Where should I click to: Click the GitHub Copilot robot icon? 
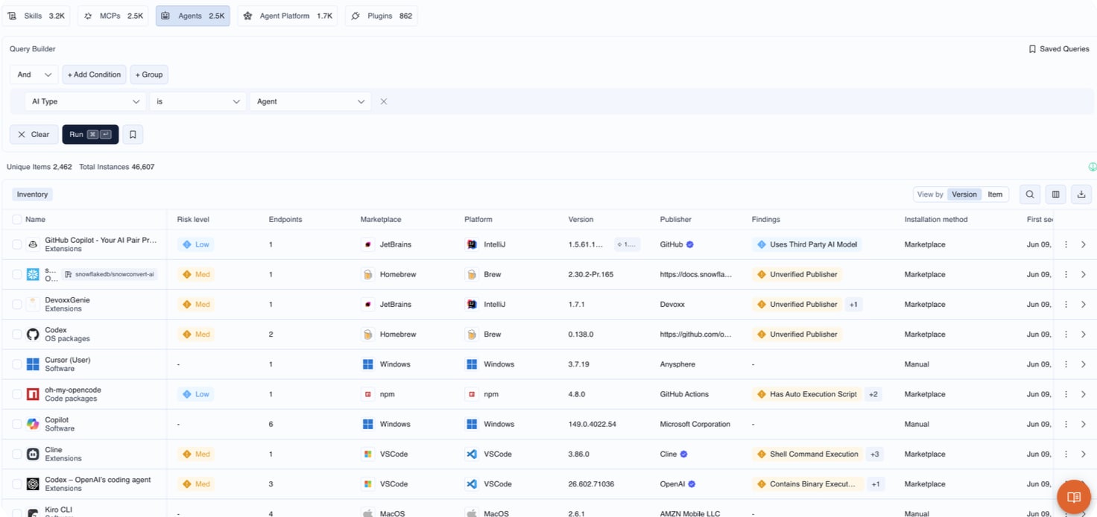tap(33, 244)
